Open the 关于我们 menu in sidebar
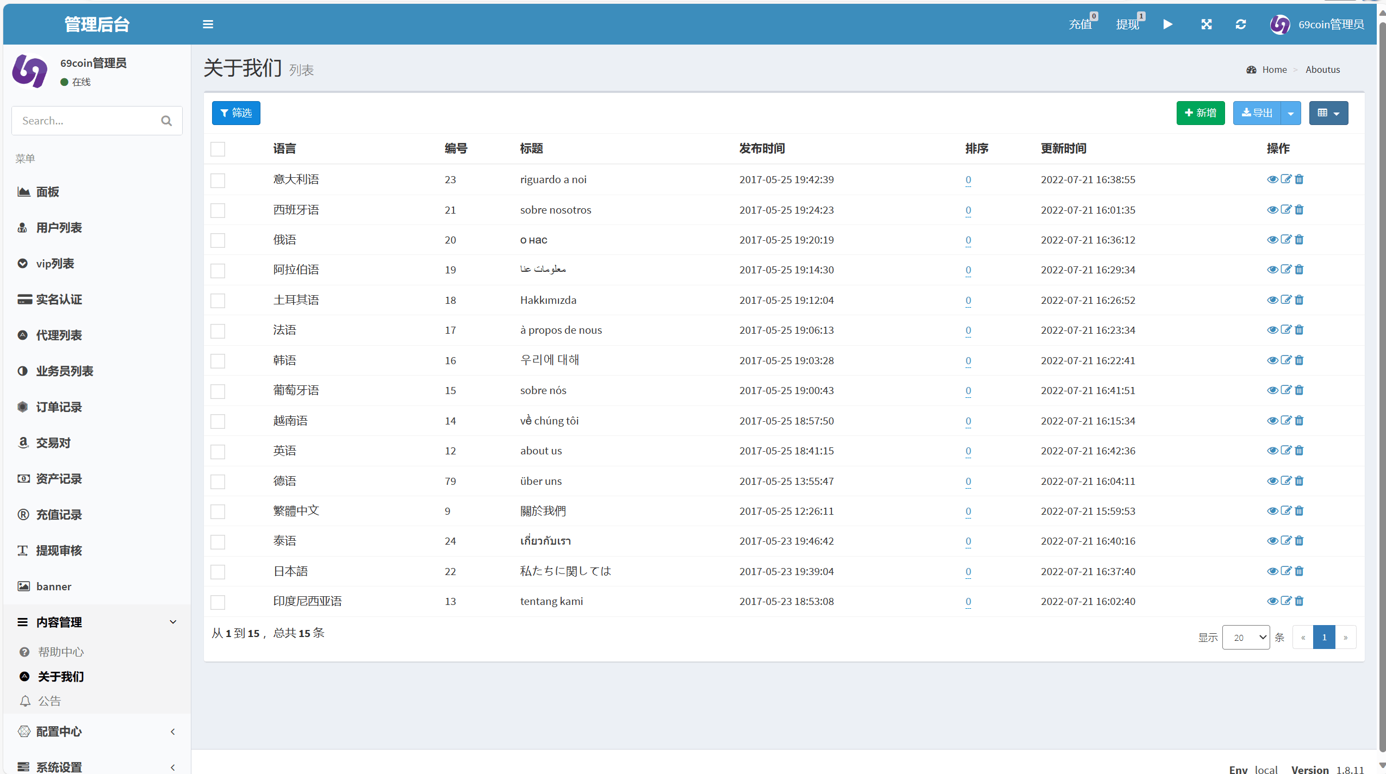 (60, 676)
